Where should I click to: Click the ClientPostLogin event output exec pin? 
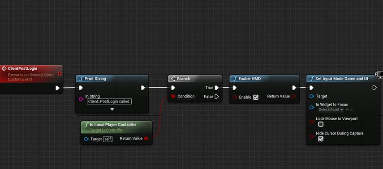point(57,88)
